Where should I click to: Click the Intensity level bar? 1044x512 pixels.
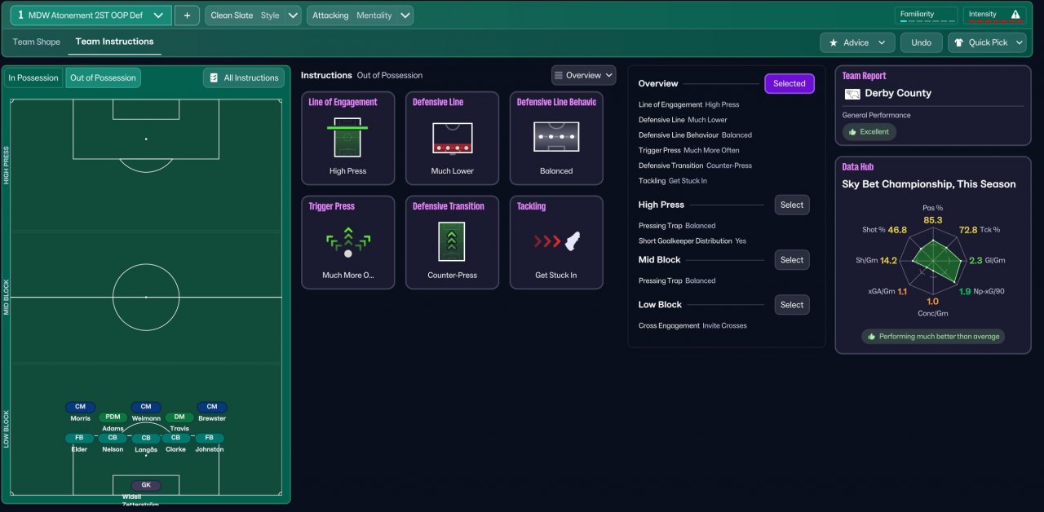(994, 22)
